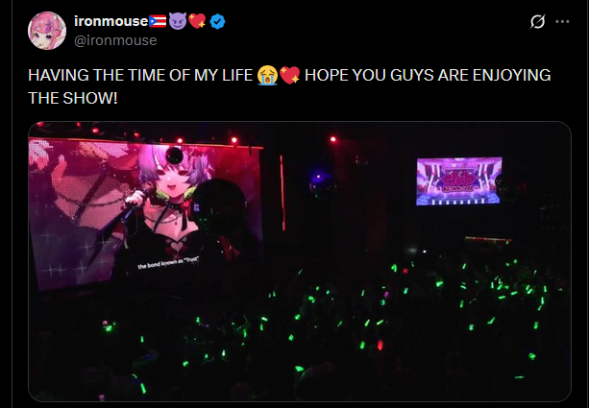
Task: Click the crying face emoji in post text
Action: [267, 76]
